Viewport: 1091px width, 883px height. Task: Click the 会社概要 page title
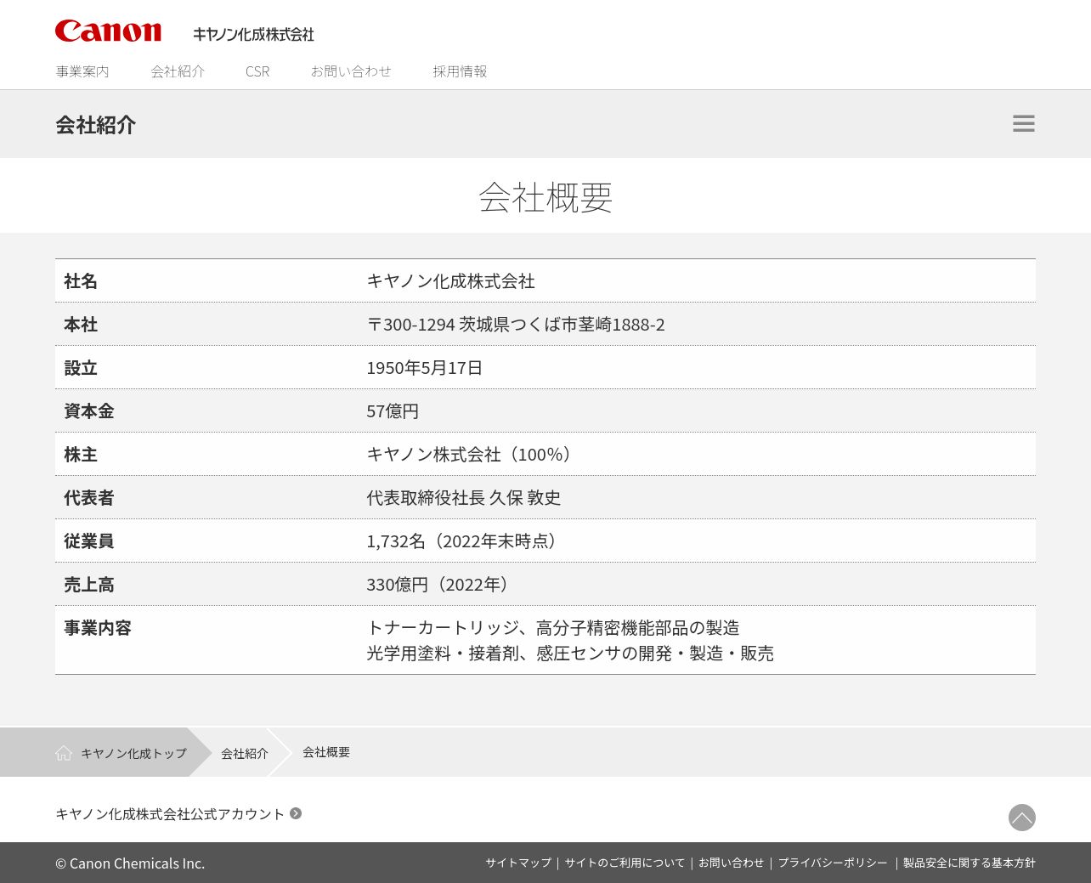[x=545, y=197]
